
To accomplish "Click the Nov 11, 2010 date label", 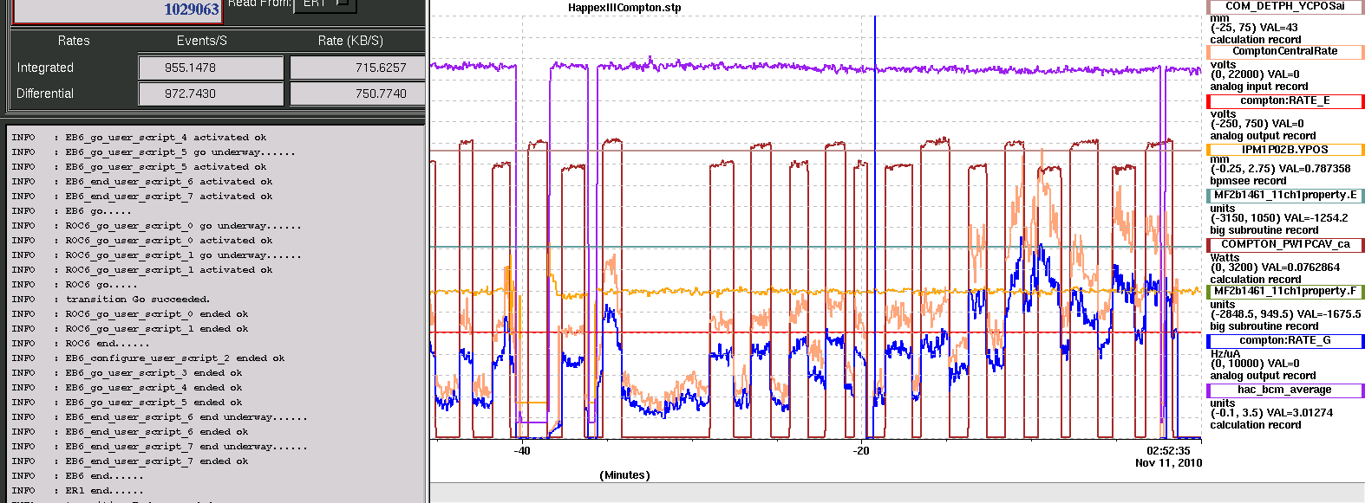I will (1169, 463).
